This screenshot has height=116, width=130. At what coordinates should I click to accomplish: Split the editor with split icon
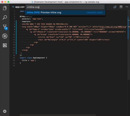tap(121, 7)
